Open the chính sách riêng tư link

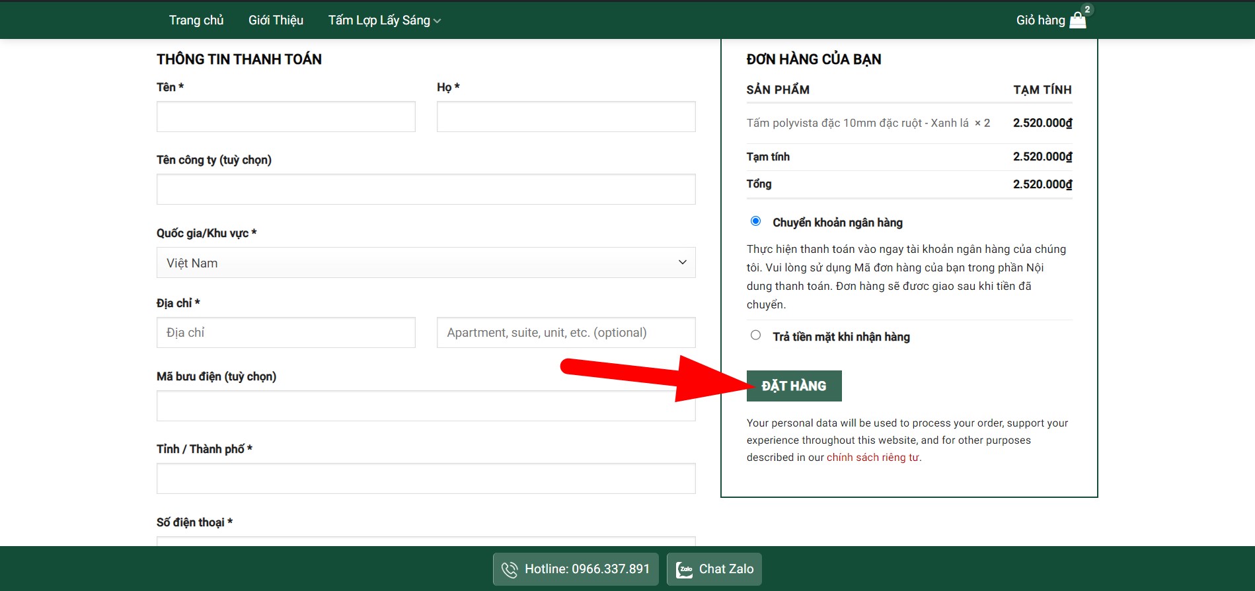click(872, 458)
